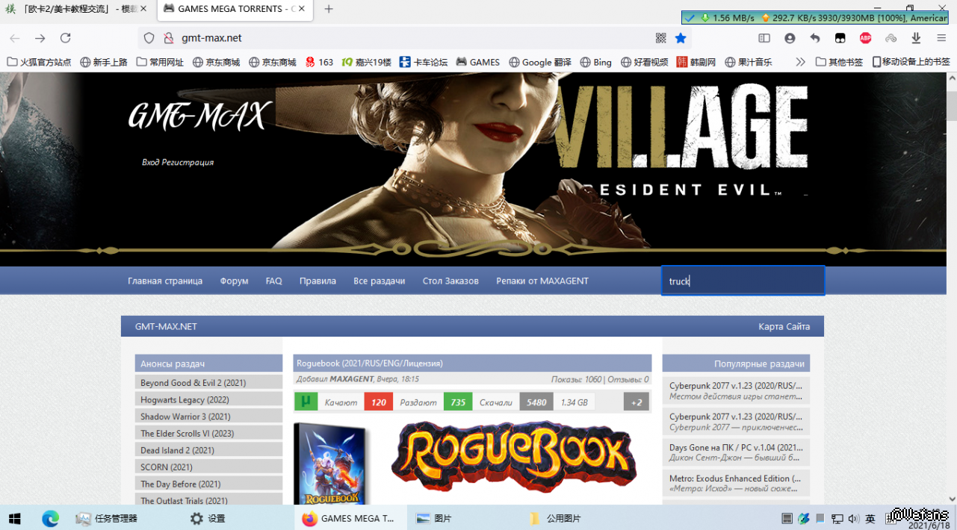Open the Hogwarts Legacy (2022) announcement link

click(185, 399)
